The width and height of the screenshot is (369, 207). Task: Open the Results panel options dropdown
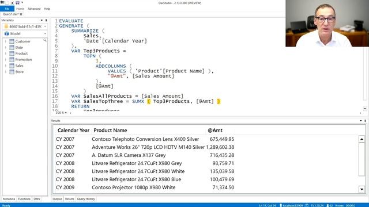[361, 121]
